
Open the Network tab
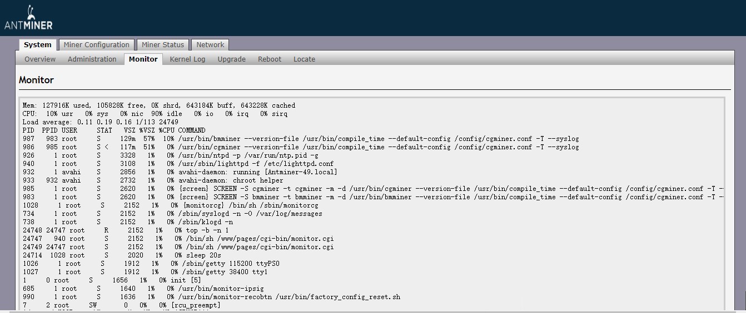[x=210, y=45]
